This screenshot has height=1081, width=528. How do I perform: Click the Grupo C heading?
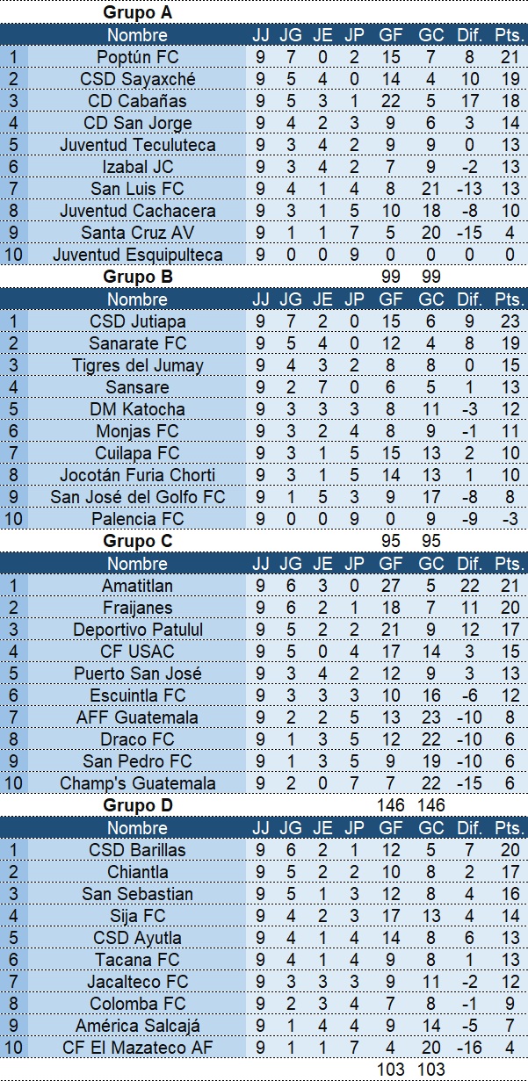[138, 541]
